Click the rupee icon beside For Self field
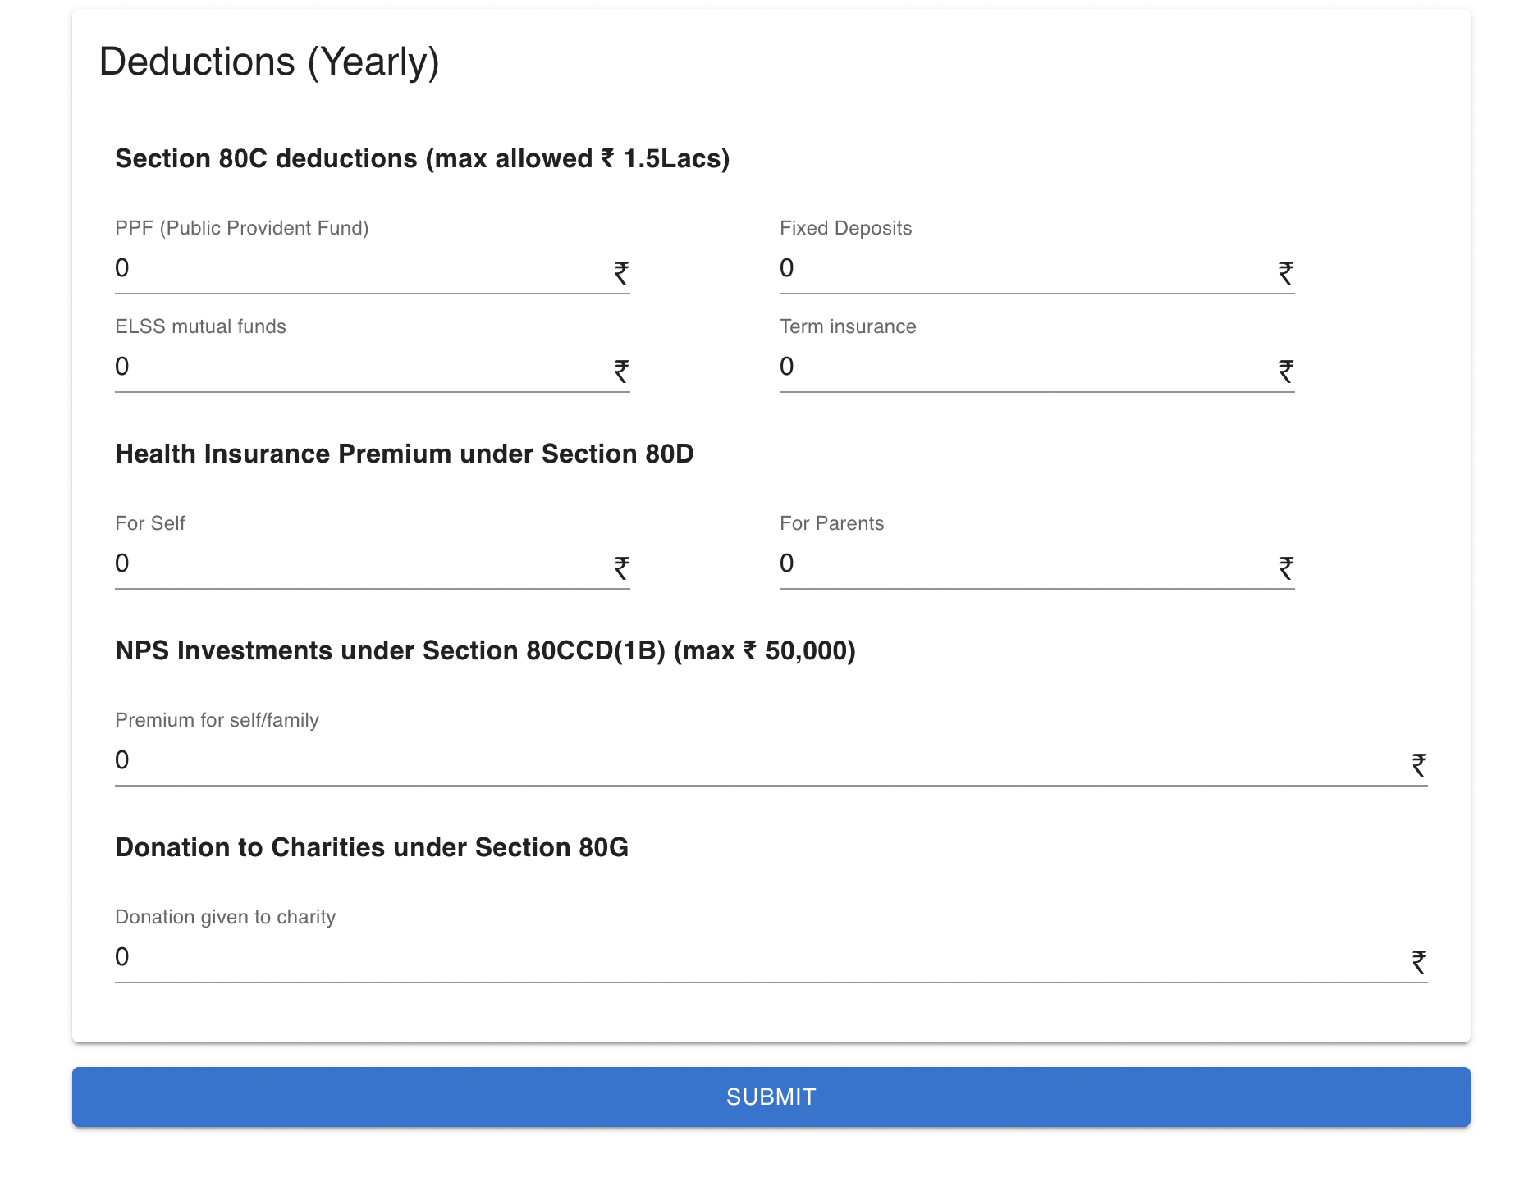This screenshot has width=1533, height=1181. coord(621,567)
